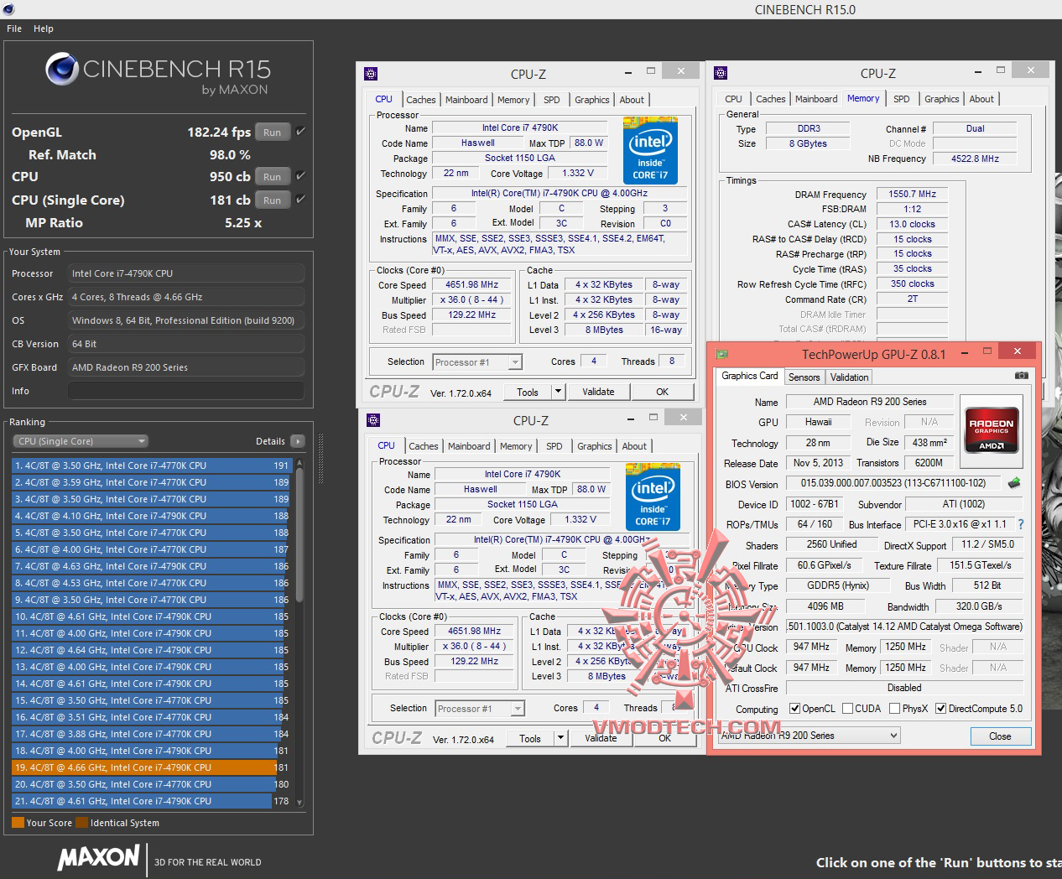1062x879 pixels.
Task: Click the BIOS Version field in GPU-Z
Action: point(893,483)
